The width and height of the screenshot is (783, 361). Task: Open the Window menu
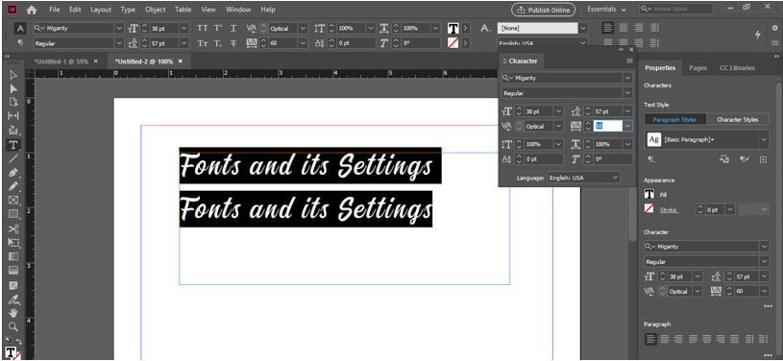(238, 10)
